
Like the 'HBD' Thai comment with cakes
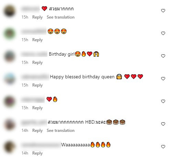point(163,124)
